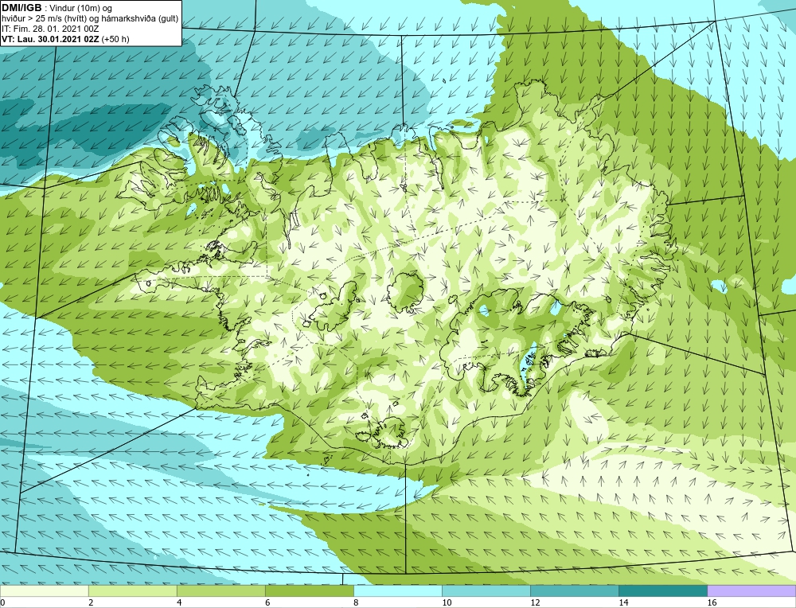Click the legend value label "6"
Screen dimensions: 796x608
tap(267, 602)
